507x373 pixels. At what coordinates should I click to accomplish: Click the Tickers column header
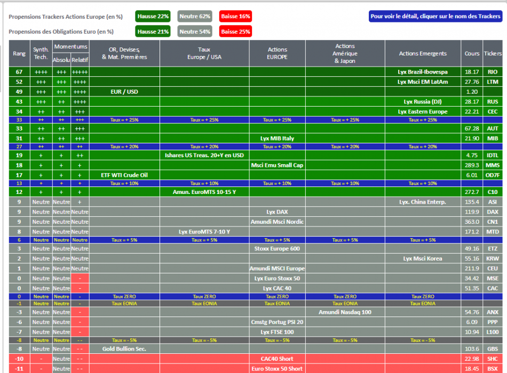pyautogui.click(x=493, y=54)
